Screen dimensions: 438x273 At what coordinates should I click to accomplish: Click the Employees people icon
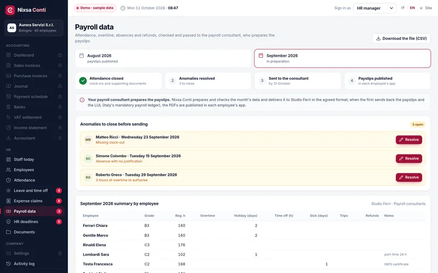coord(8,170)
